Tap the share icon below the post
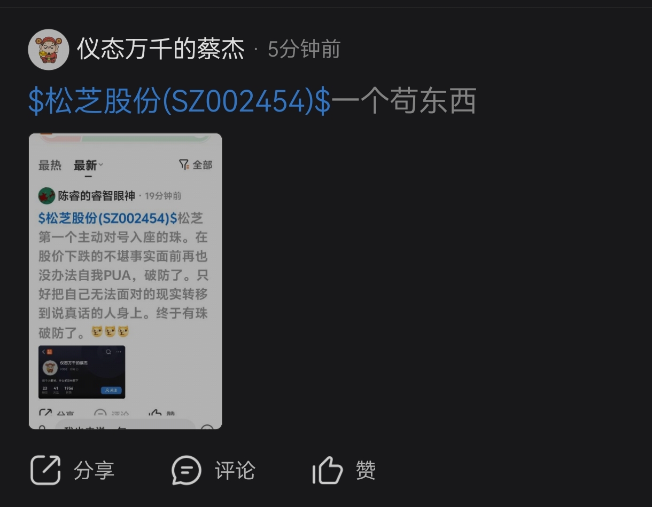 (x=45, y=470)
